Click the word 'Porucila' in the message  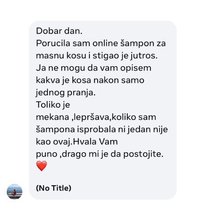53,43
